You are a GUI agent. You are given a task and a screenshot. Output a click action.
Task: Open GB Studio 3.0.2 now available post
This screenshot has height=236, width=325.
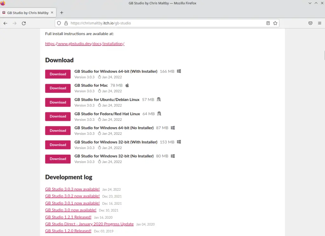[x=72, y=196]
